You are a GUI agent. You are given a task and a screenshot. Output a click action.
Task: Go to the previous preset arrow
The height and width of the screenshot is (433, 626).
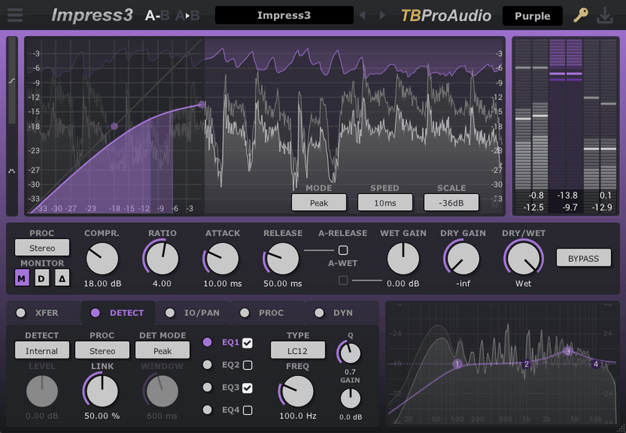point(362,16)
